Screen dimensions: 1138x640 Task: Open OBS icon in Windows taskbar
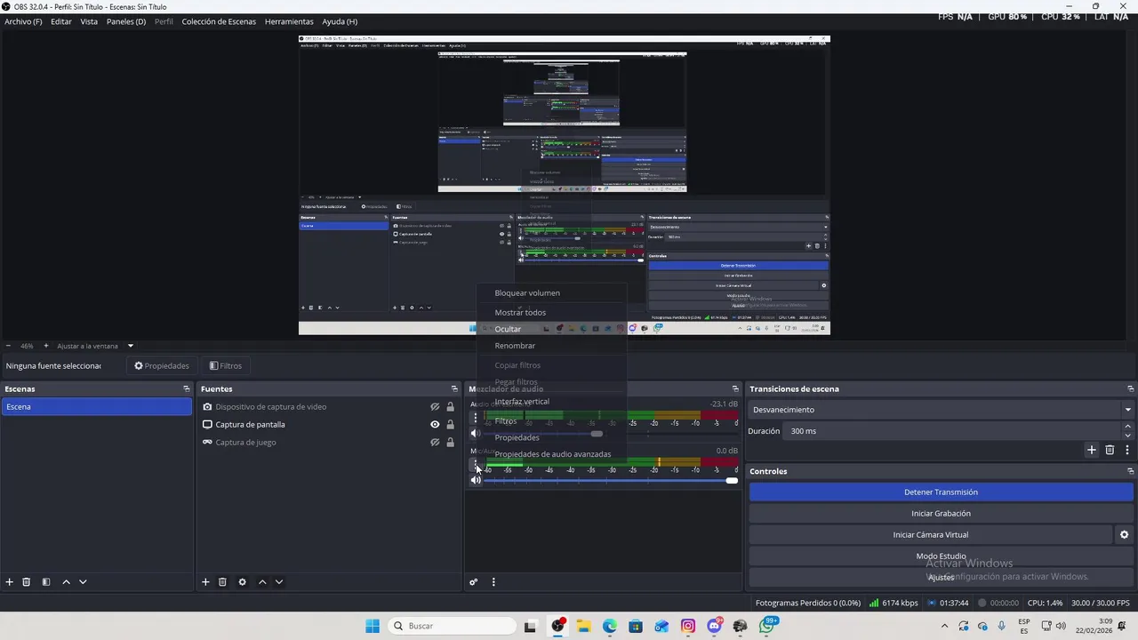pos(557,626)
